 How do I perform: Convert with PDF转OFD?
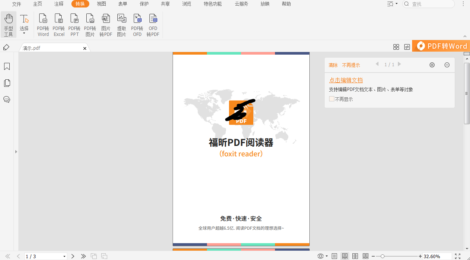pos(137,25)
